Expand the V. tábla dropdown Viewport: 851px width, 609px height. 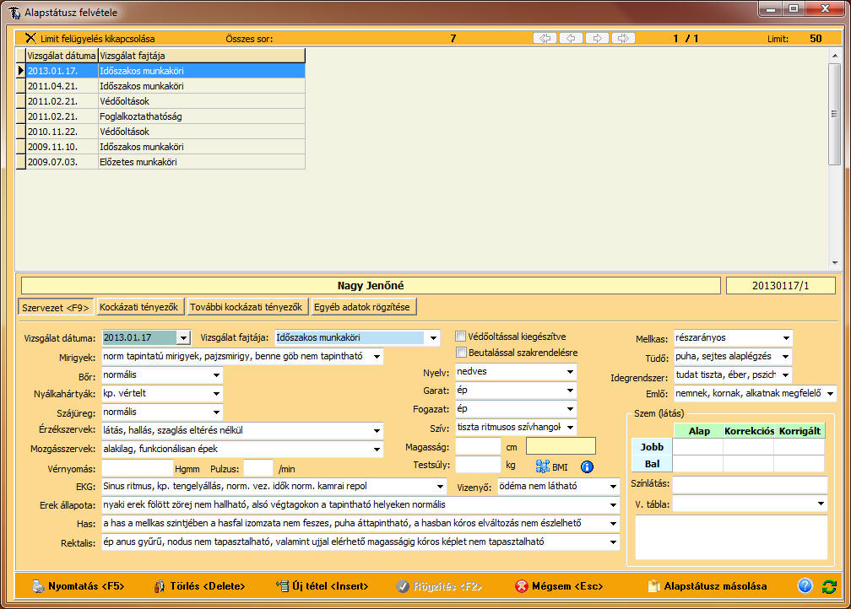click(x=821, y=504)
